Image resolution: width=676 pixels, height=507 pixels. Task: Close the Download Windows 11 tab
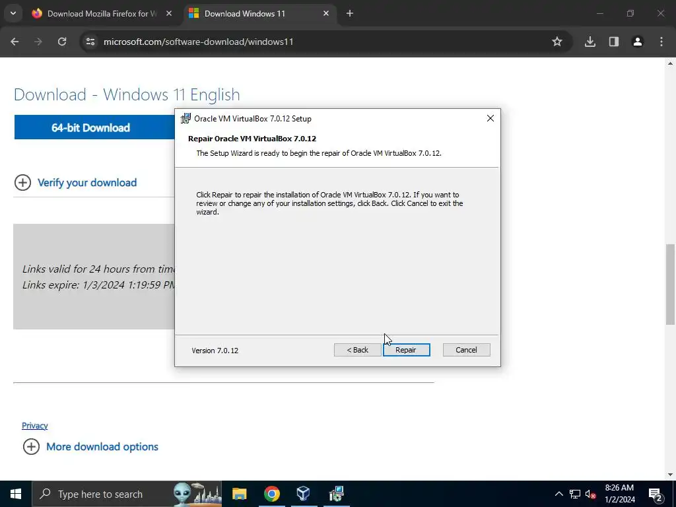(x=326, y=13)
